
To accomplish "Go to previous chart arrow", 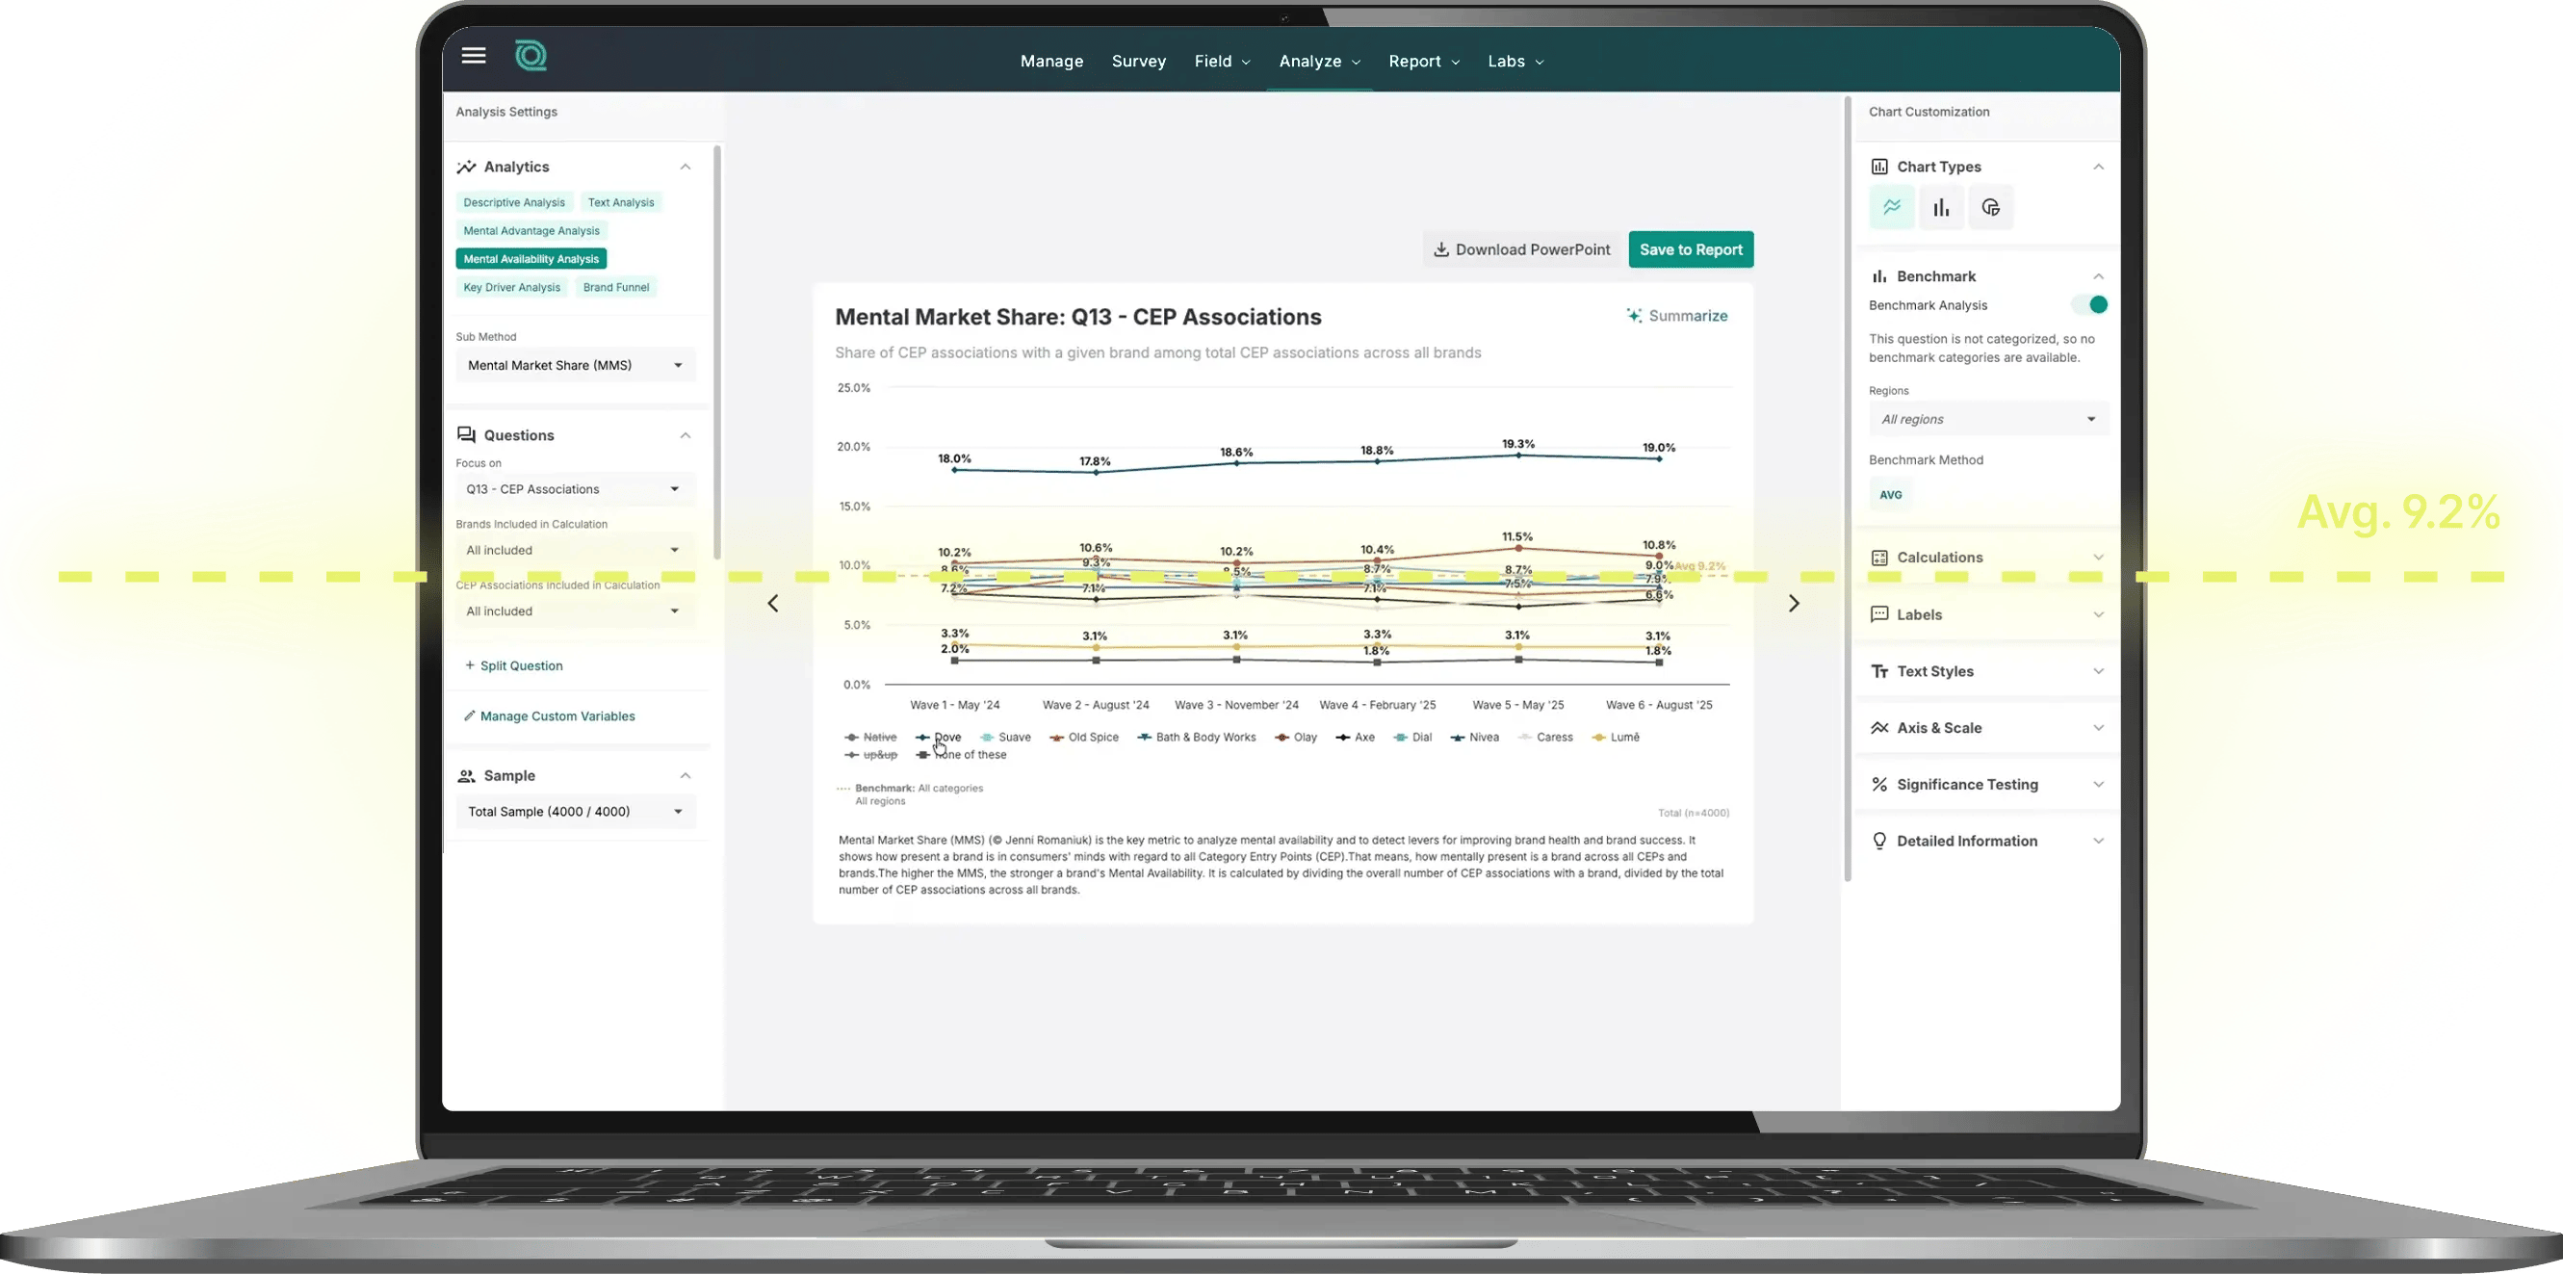I will pos(773,603).
